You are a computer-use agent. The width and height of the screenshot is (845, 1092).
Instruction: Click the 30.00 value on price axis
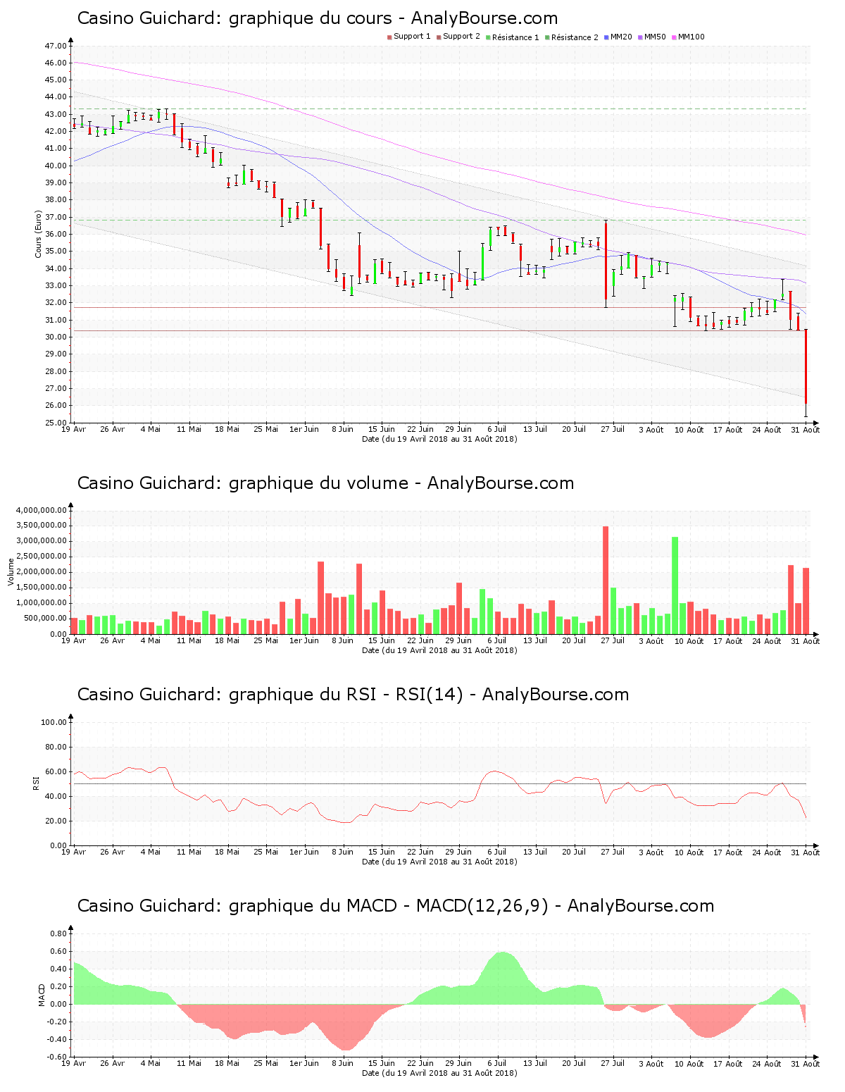56,337
